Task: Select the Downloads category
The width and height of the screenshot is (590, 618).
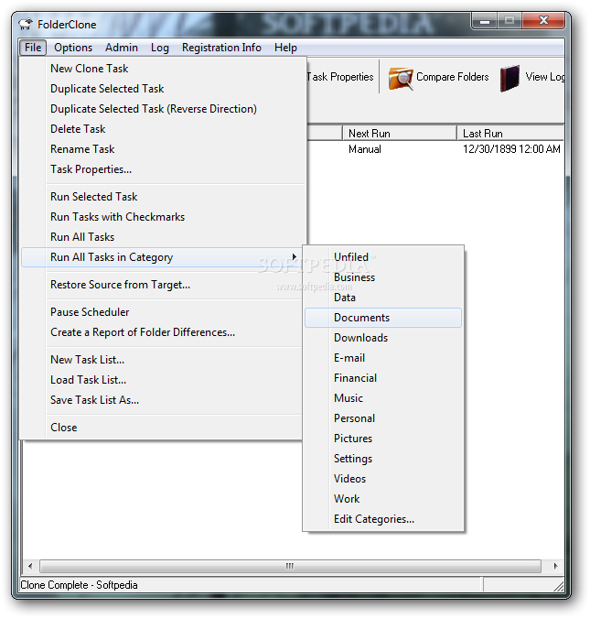Action: (383, 338)
